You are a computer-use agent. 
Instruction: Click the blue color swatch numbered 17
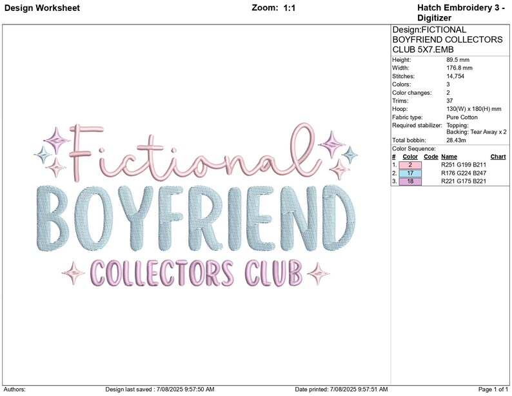coord(410,173)
